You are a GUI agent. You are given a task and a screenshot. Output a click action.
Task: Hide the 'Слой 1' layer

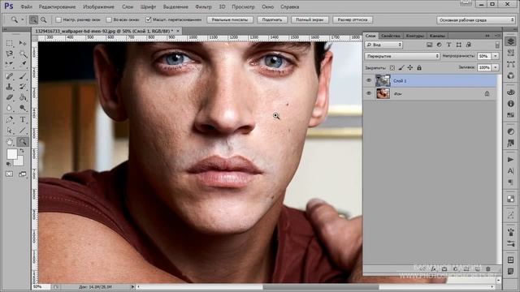click(369, 80)
